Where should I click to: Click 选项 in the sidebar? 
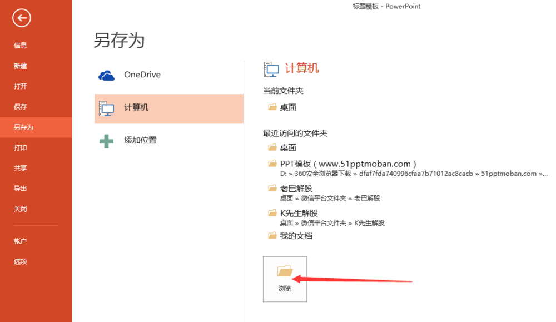(x=21, y=261)
